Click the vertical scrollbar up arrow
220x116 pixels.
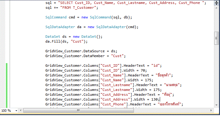coord(216,8)
